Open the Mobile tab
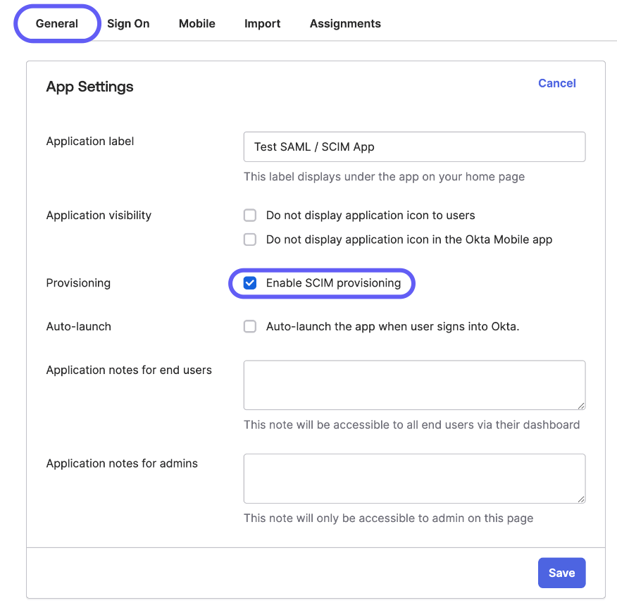 197,23
